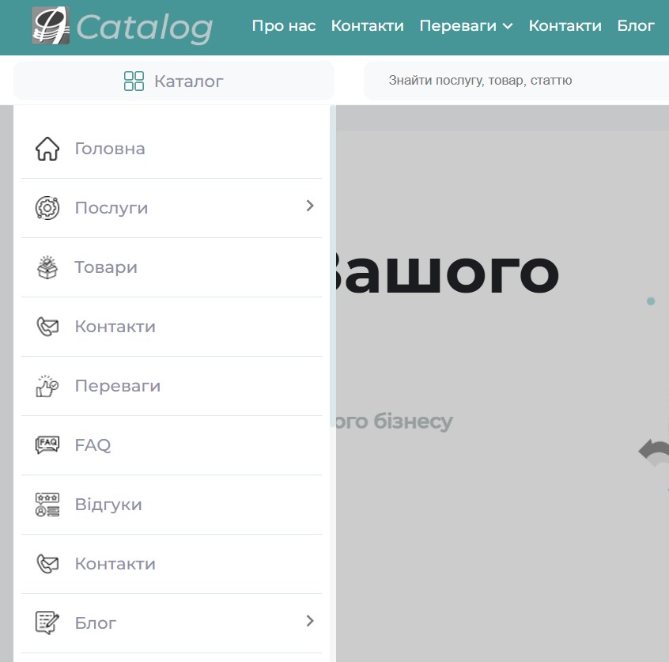
Task: Expand the sidebar Блог submenu chevron
Action: (x=310, y=622)
